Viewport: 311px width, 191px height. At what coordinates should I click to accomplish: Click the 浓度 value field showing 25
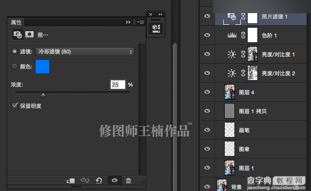tap(118, 85)
